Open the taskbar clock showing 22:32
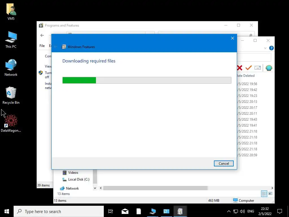Viewport: 289px width, 217px height. [265, 211]
